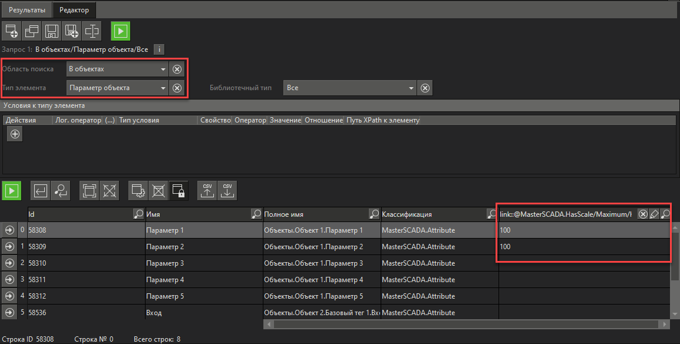Screen dimensions: 680x344
Task: Click the go-to arrow for row 58310
Action: pyautogui.click(x=9, y=263)
